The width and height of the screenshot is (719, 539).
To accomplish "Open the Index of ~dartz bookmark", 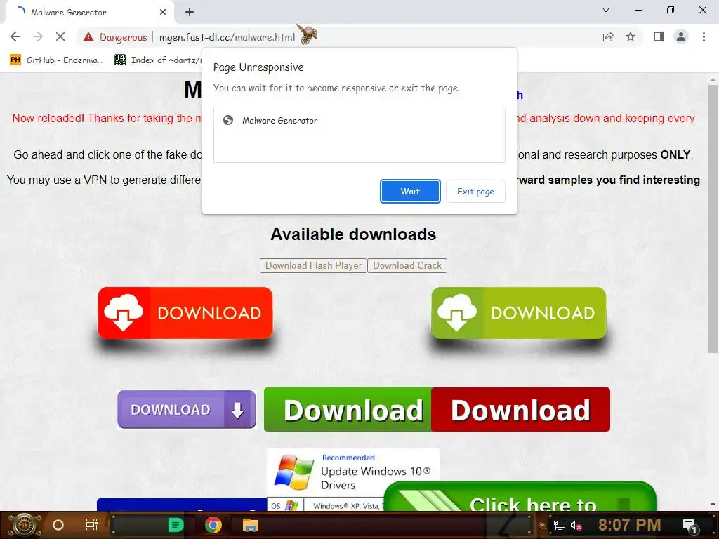I will tap(158, 60).
